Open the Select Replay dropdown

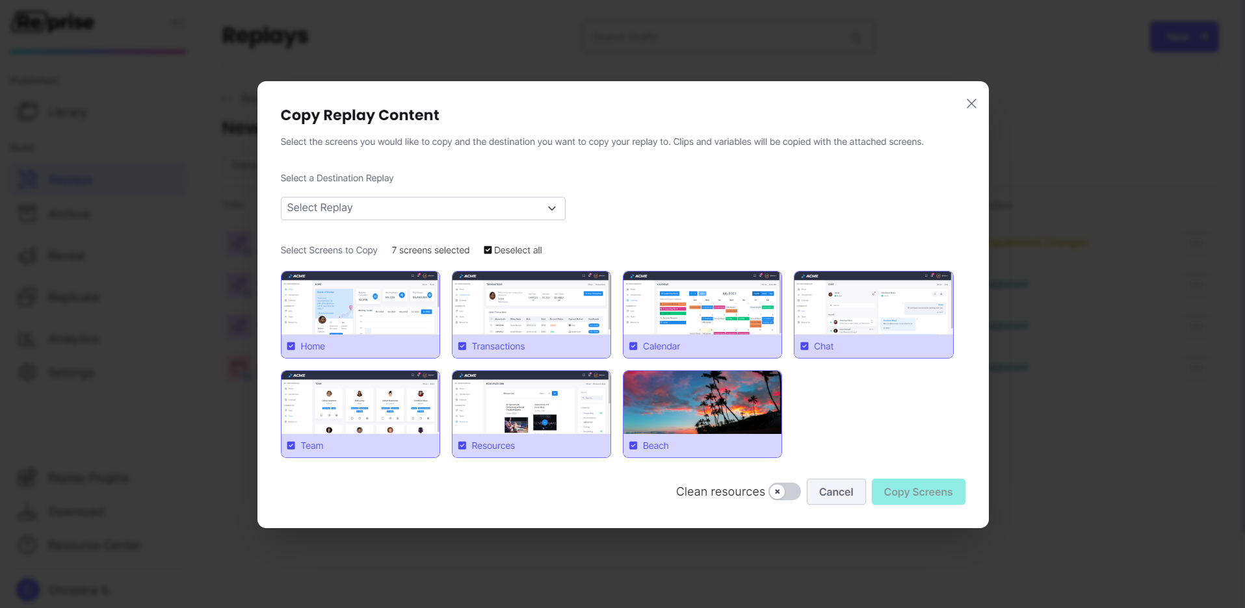tap(422, 208)
